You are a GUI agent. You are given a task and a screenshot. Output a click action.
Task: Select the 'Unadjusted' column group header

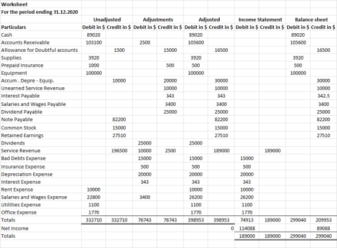107,19
